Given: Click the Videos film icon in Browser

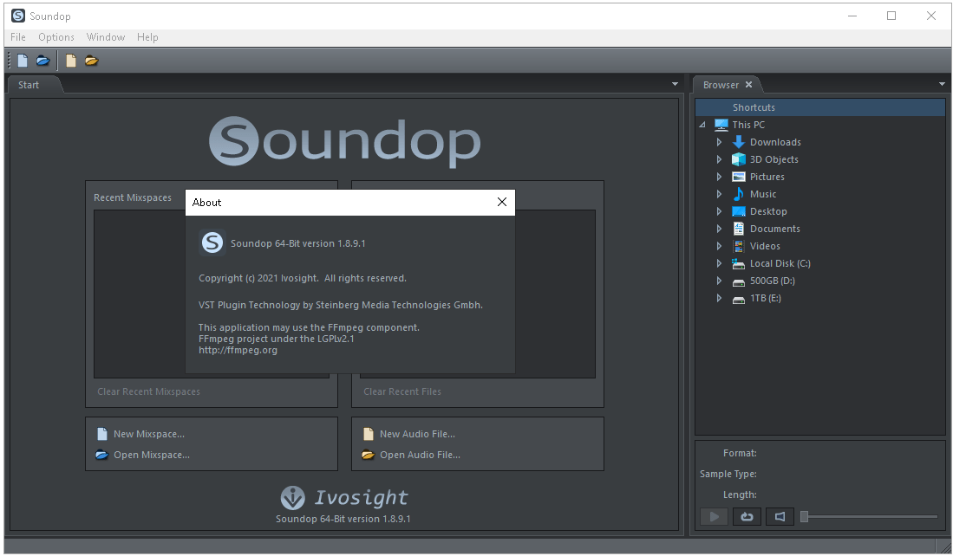Looking at the screenshot, I should click(739, 246).
